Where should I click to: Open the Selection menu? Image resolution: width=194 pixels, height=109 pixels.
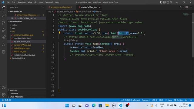click(22, 2)
